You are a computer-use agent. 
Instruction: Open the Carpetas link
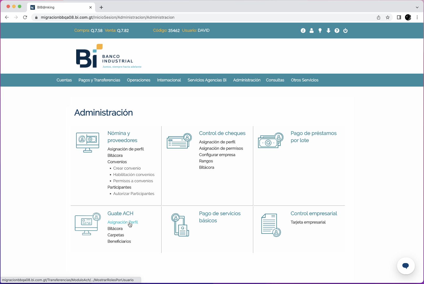pyautogui.click(x=116, y=235)
